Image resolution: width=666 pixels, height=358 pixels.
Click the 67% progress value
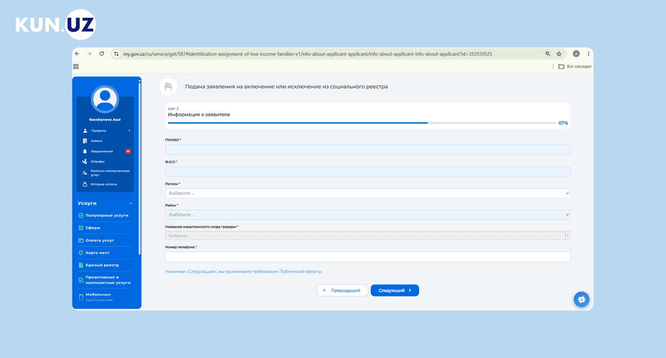point(563,123)
